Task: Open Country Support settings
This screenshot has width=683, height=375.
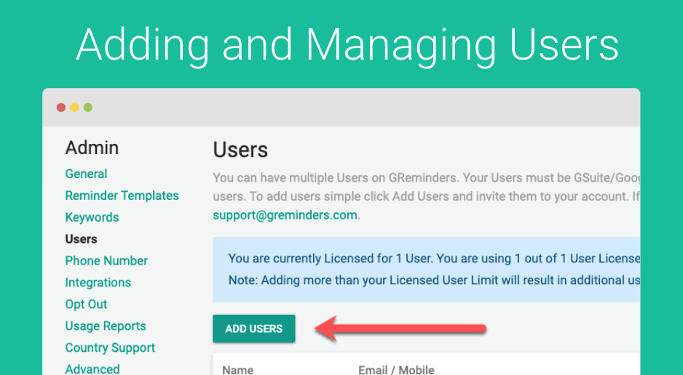Action: (x=110, y=347)
